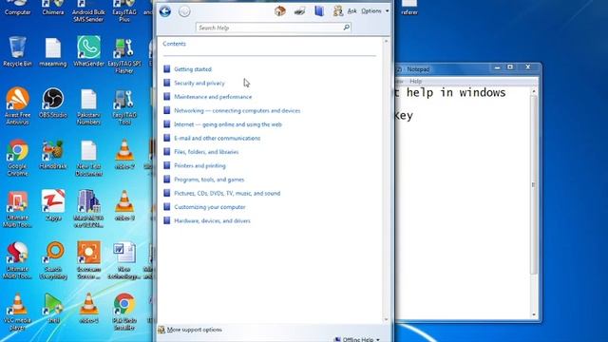Viewport: 608px width, 342px height.
Task: Open Printers and printing topic
Action: 199,165
